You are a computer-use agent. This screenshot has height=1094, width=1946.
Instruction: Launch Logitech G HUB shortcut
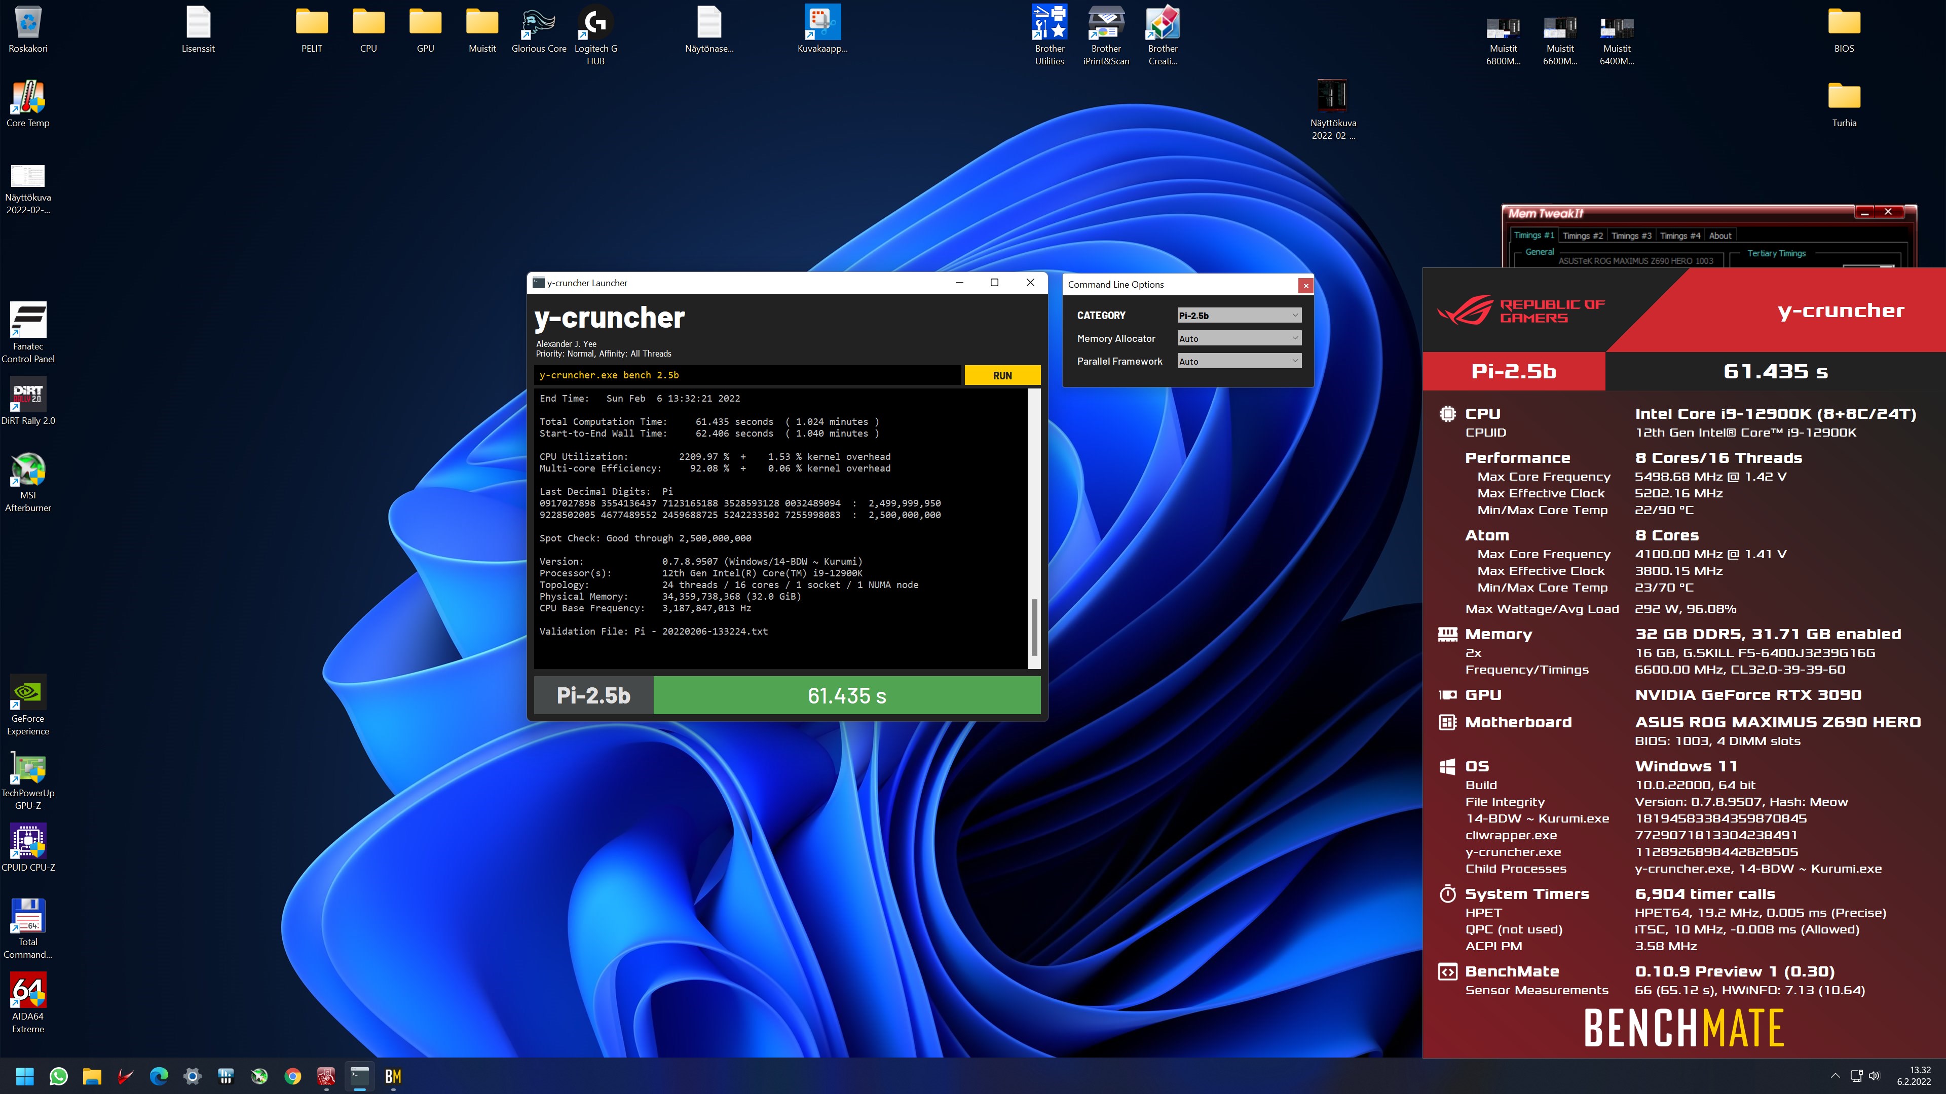tap(595, 35)
